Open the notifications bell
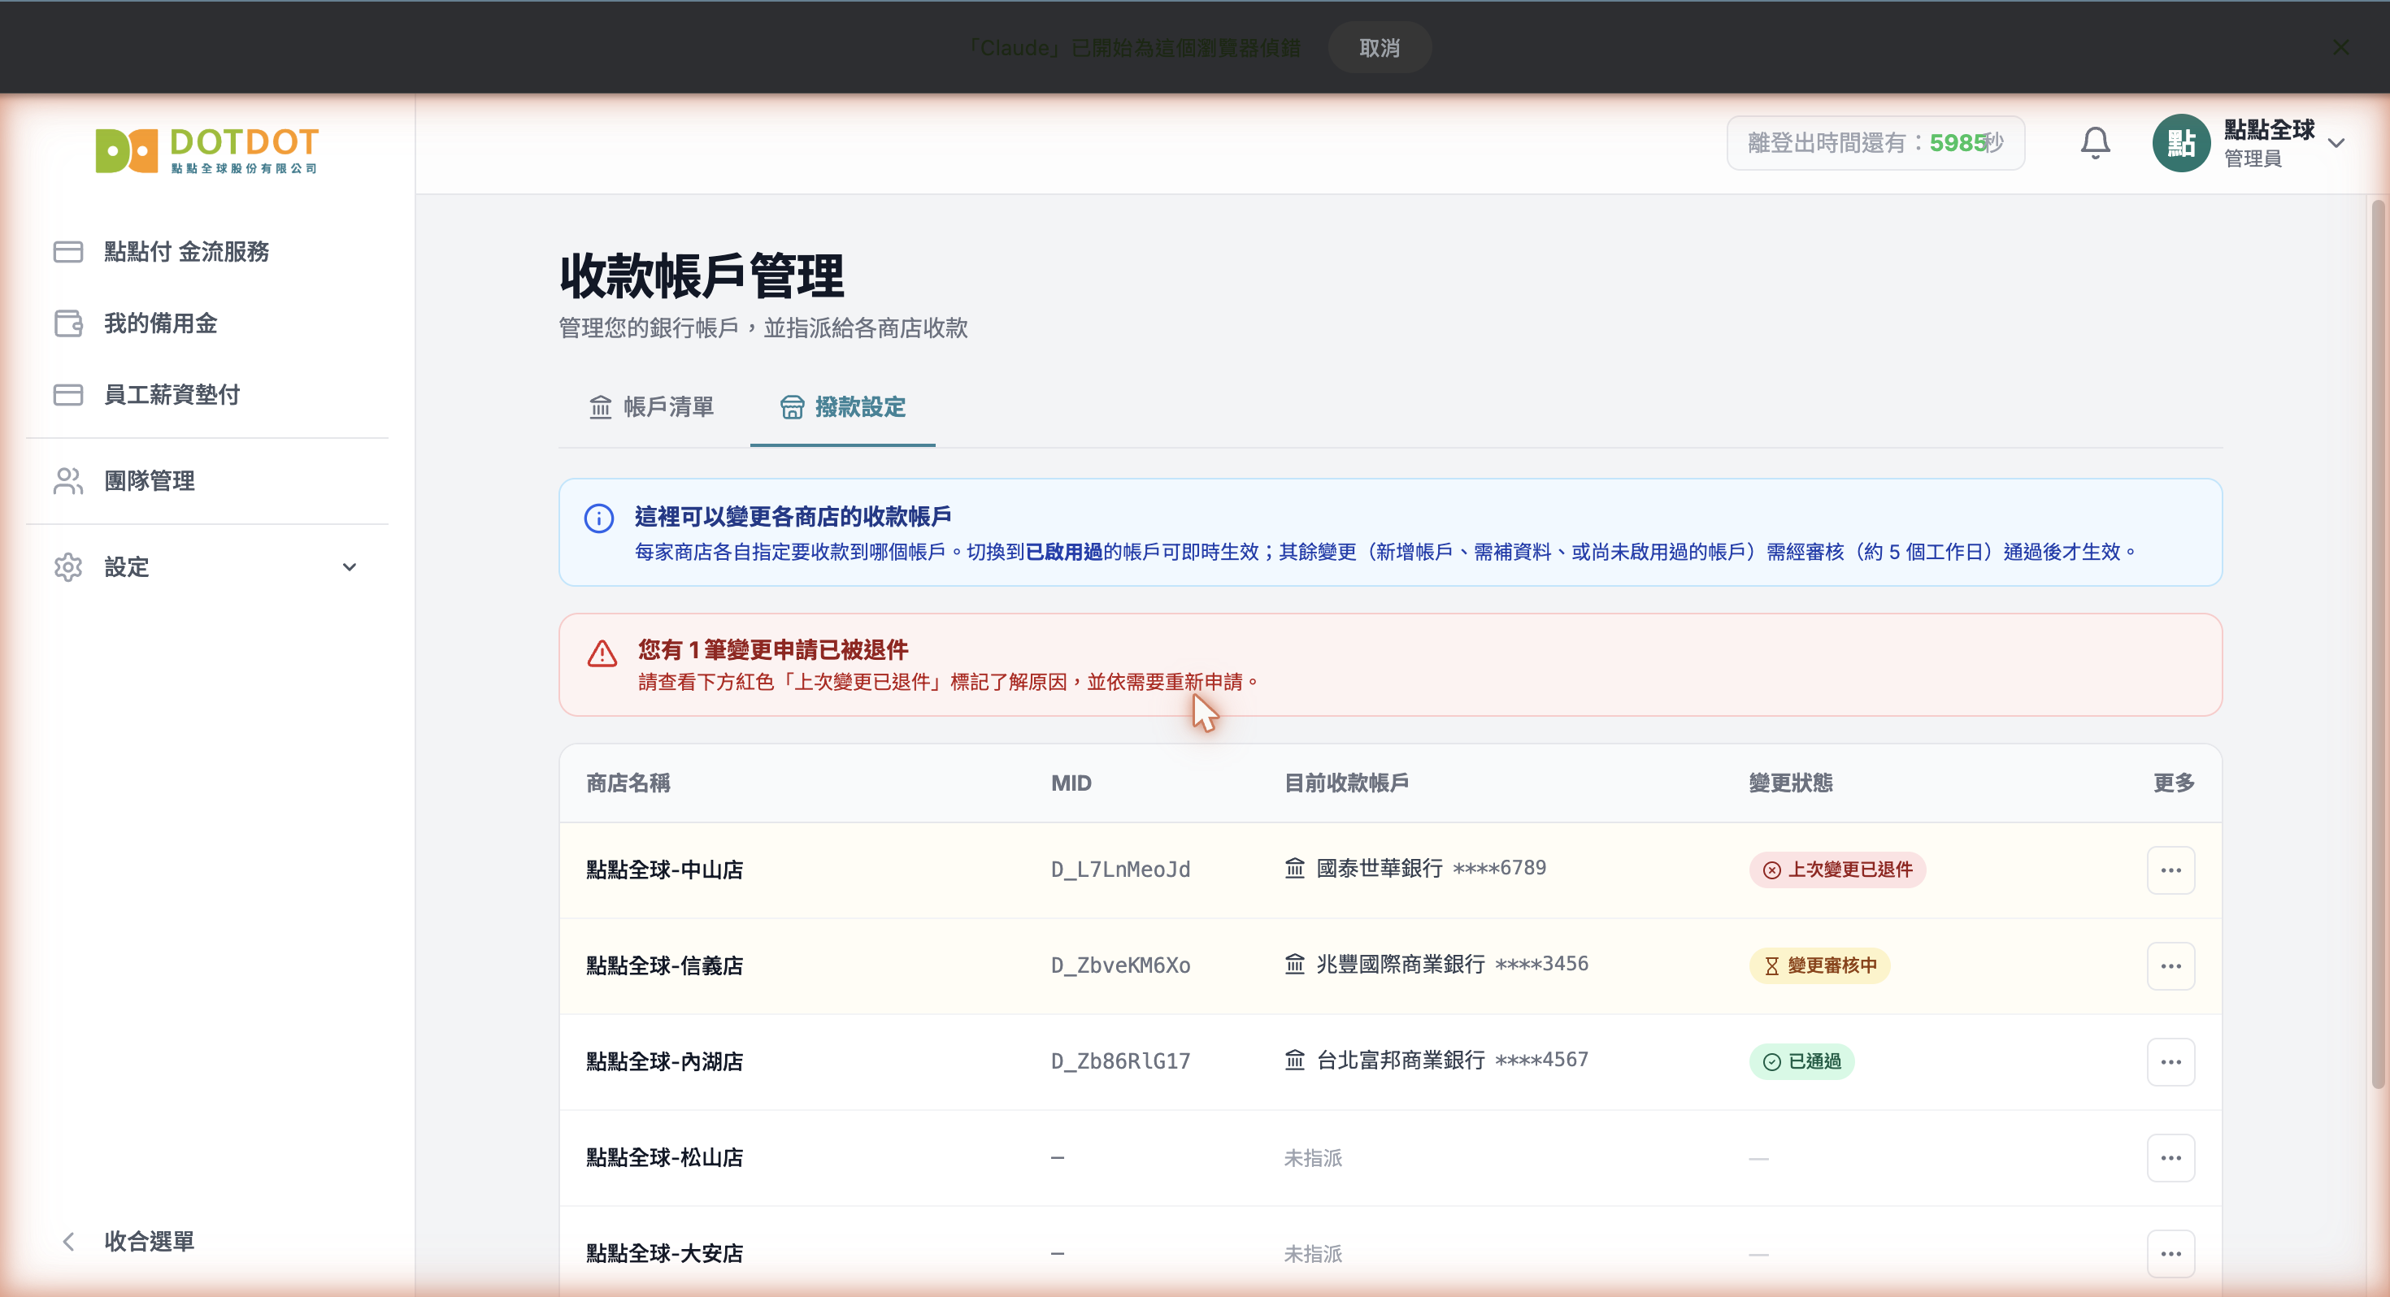 point(2095,143)
